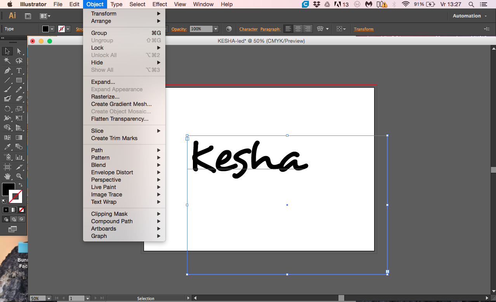Pick the Shape Builder tool

coord(7,127)
